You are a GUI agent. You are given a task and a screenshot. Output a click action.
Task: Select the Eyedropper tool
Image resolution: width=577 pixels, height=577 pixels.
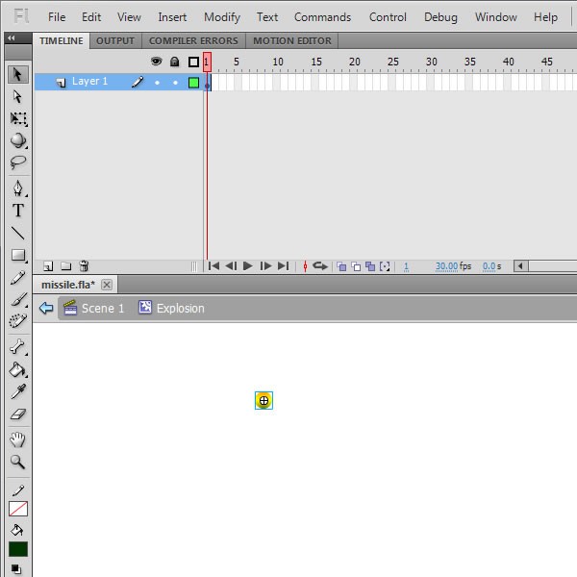pyautogui.click(x=18, y=392)
